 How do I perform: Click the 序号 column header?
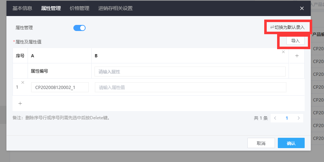[20, 56]
